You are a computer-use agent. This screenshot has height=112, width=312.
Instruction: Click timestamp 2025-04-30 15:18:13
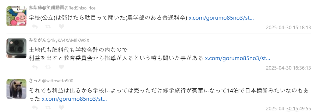click(x=288, y=27)
